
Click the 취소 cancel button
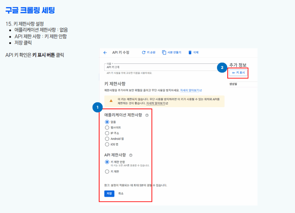click(x=120, y=193)
